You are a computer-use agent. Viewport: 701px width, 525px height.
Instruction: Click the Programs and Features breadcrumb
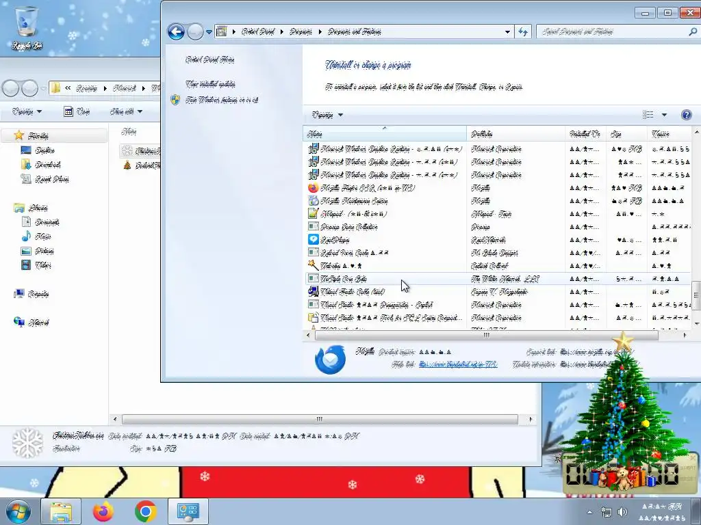pyautogui.click(x=355, y=31)
